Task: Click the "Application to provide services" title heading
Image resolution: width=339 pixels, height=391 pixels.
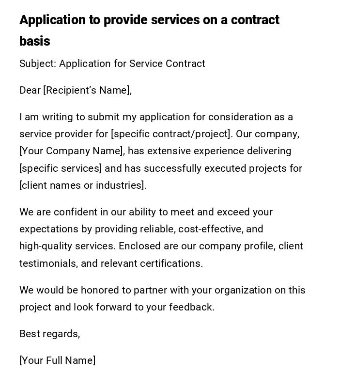Action: coord(149,20)
